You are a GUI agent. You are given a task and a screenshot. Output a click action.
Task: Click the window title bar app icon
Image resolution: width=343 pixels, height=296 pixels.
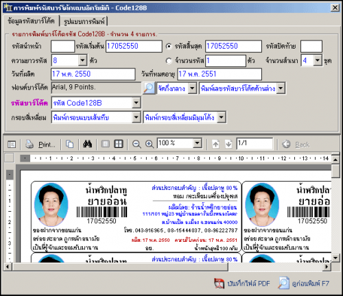[x=8, y=8]
